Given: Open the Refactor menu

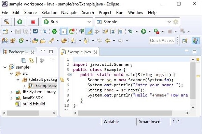Looking at the screenshot, I should coord(49,13).
